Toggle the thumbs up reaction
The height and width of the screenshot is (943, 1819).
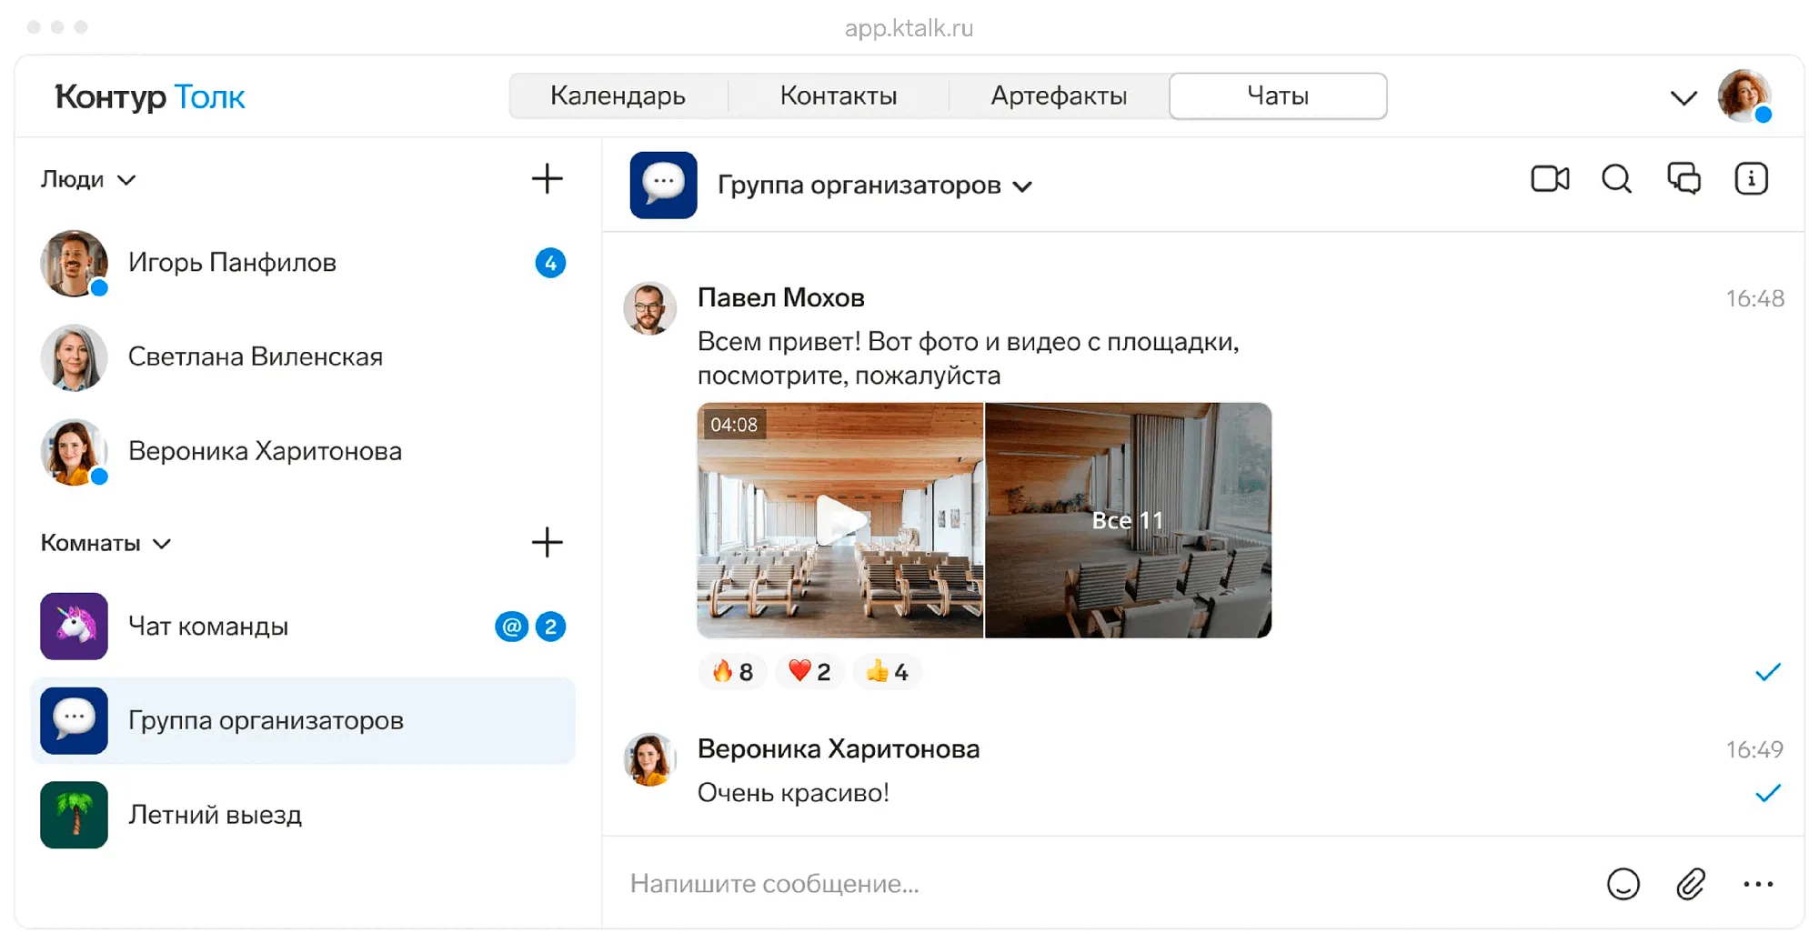tap(887, 672)
